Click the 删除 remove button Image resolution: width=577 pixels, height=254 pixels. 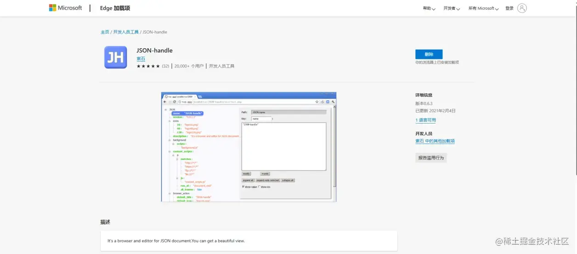tap(429, 54)
